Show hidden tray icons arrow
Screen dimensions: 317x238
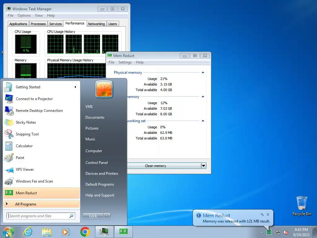click(261, 232)
